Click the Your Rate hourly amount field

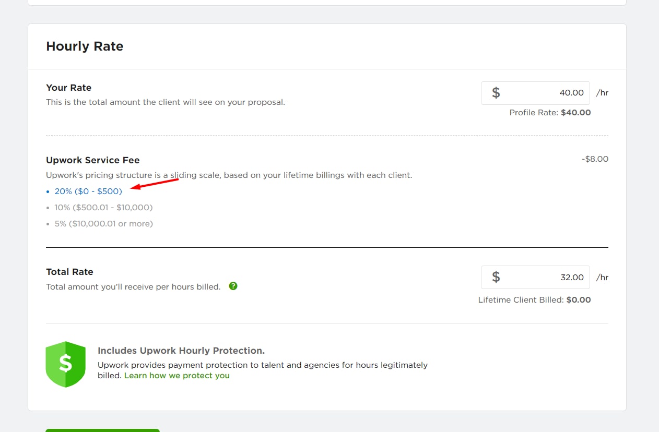pyautogui.click(x=535, y=93)
